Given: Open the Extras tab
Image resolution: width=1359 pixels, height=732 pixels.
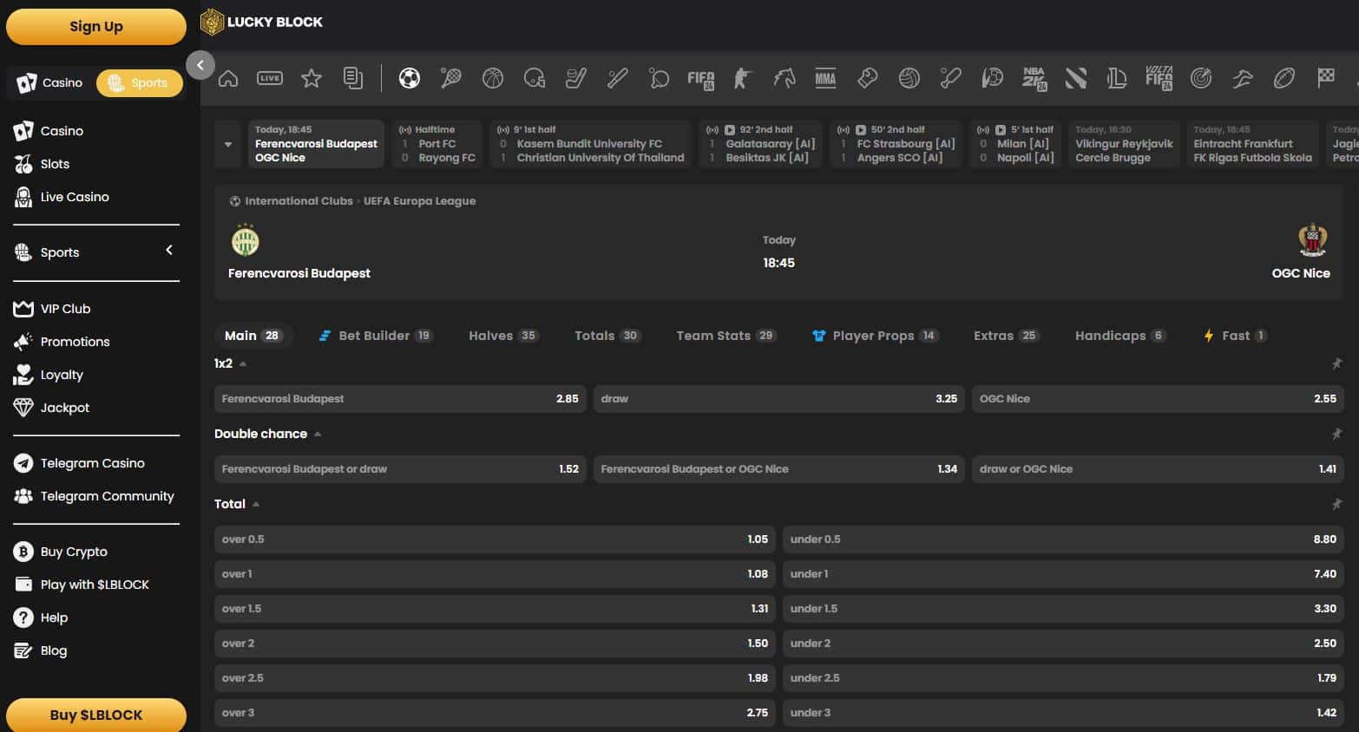Looking at the screenshot, I should (1006, 336).
